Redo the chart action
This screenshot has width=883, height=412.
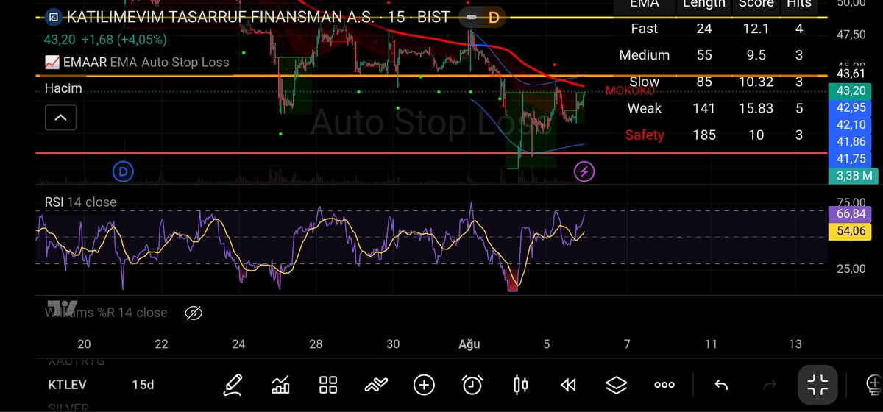[x=770, y=385]
